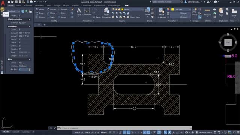Click the Text annotation tool

(x=79, y=12)
